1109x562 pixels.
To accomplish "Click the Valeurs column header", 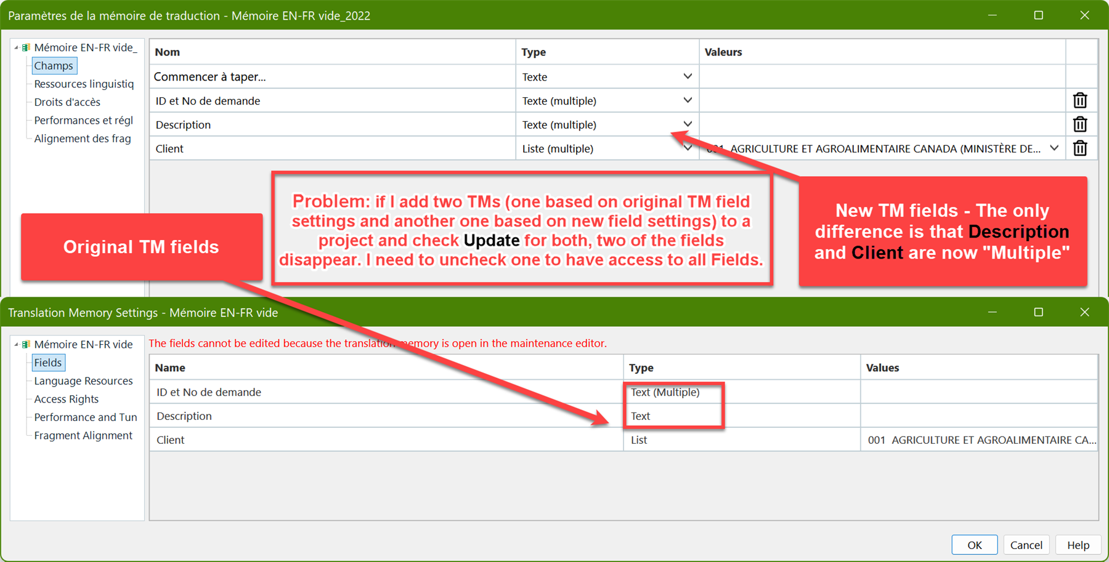I will pos(882,52).
